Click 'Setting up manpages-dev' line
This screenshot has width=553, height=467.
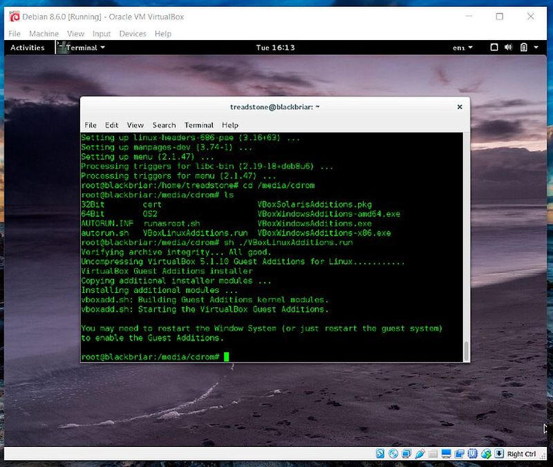(x=167, y=147)
